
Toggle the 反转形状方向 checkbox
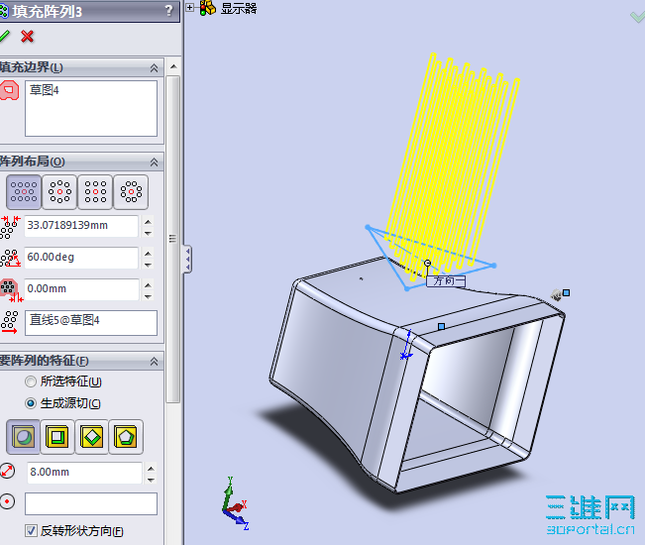tap(31, 530)
